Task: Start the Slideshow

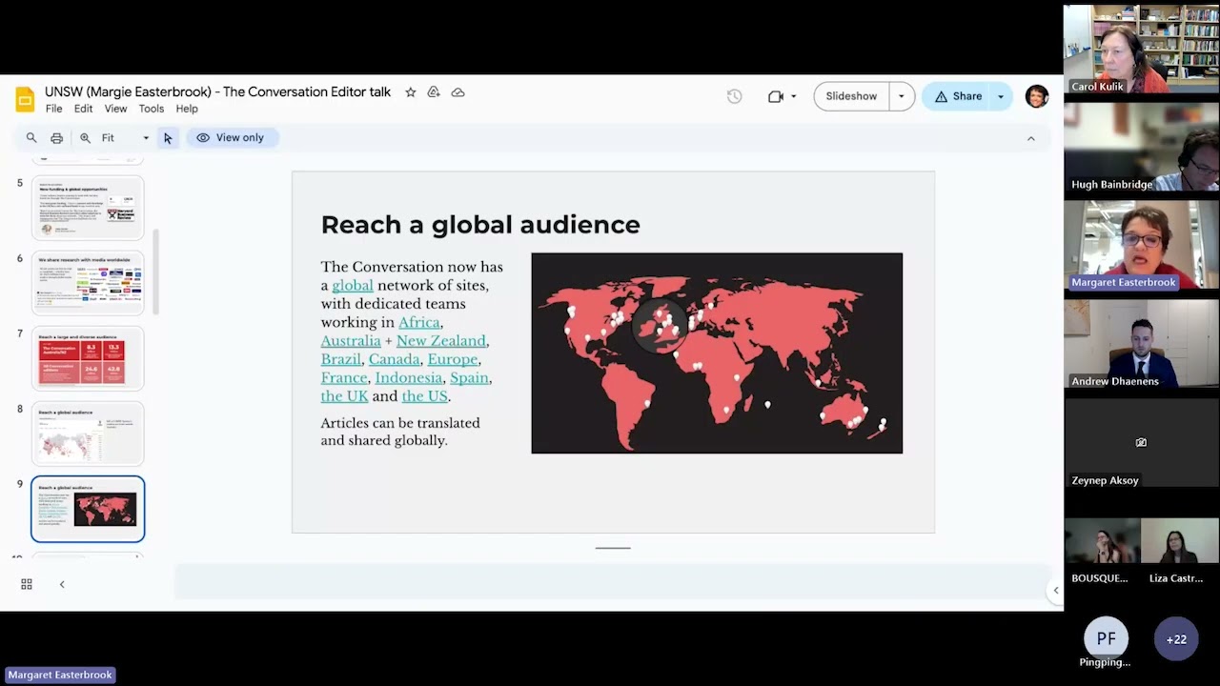Action: pyautogui.click(x=852, y=96)
